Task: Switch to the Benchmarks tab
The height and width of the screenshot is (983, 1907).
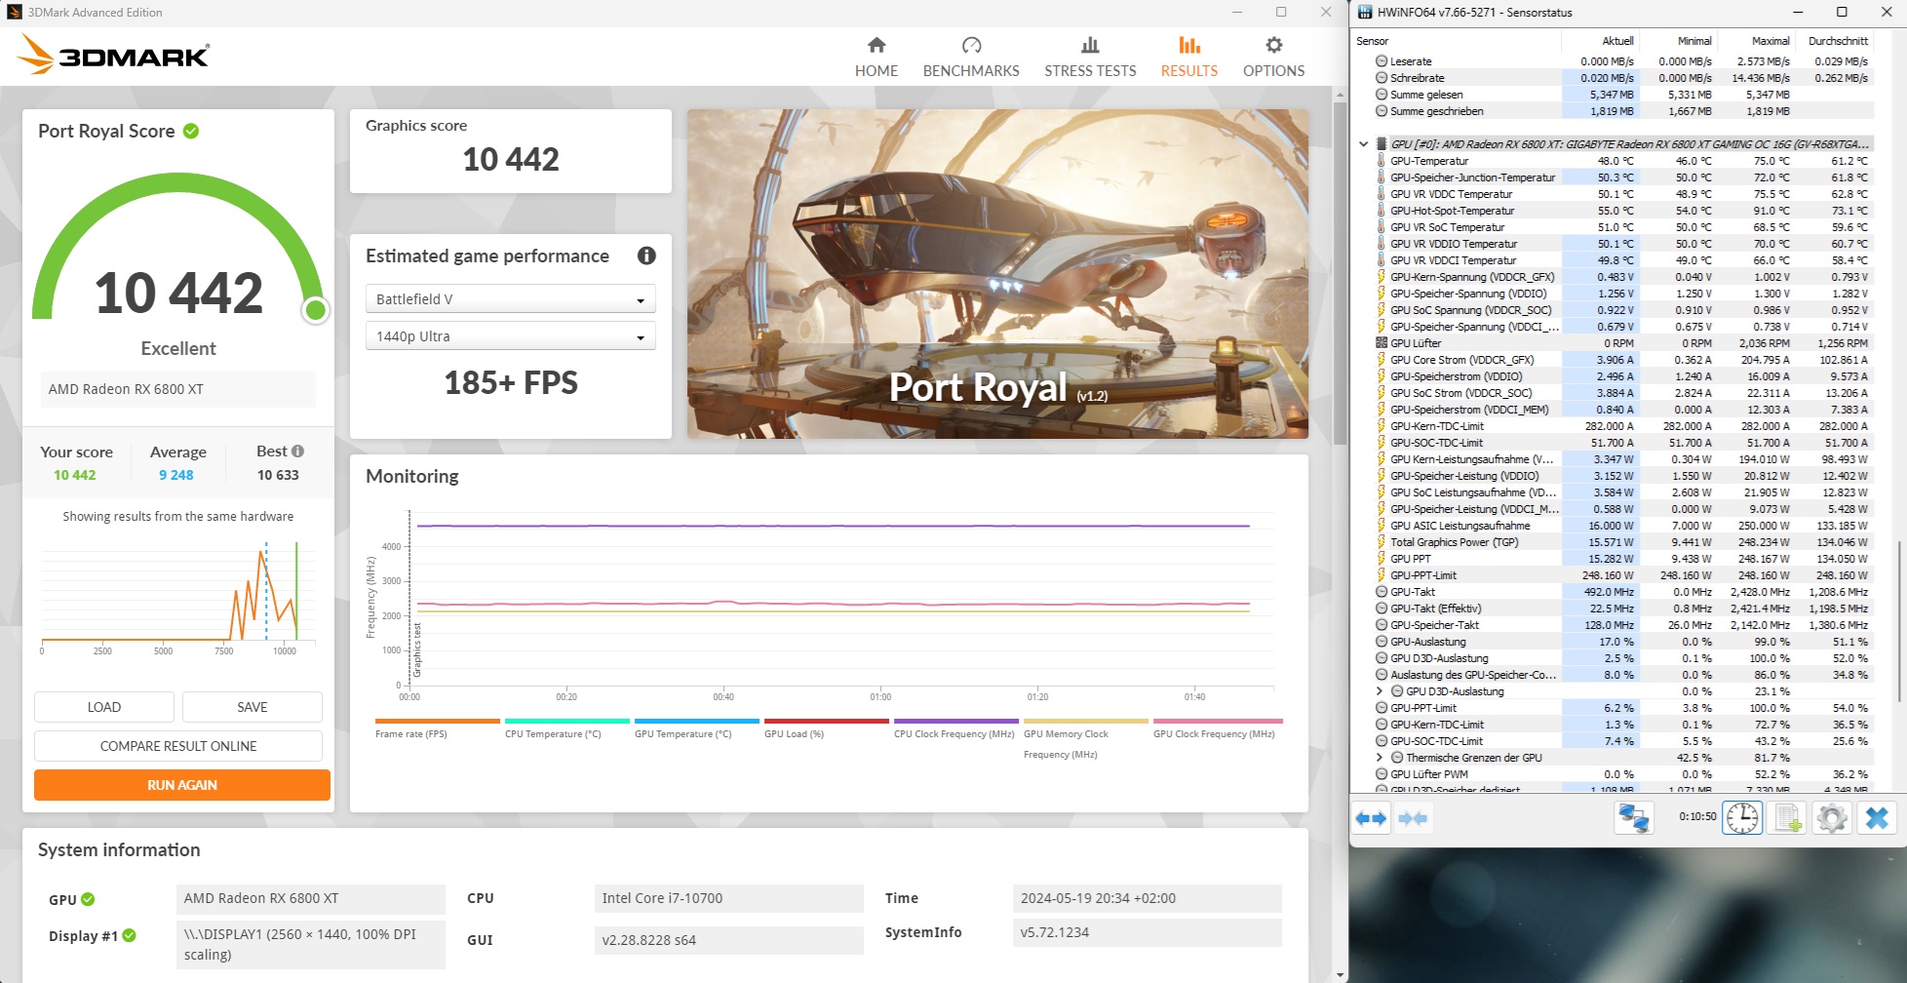Action: tap(970, 56)
